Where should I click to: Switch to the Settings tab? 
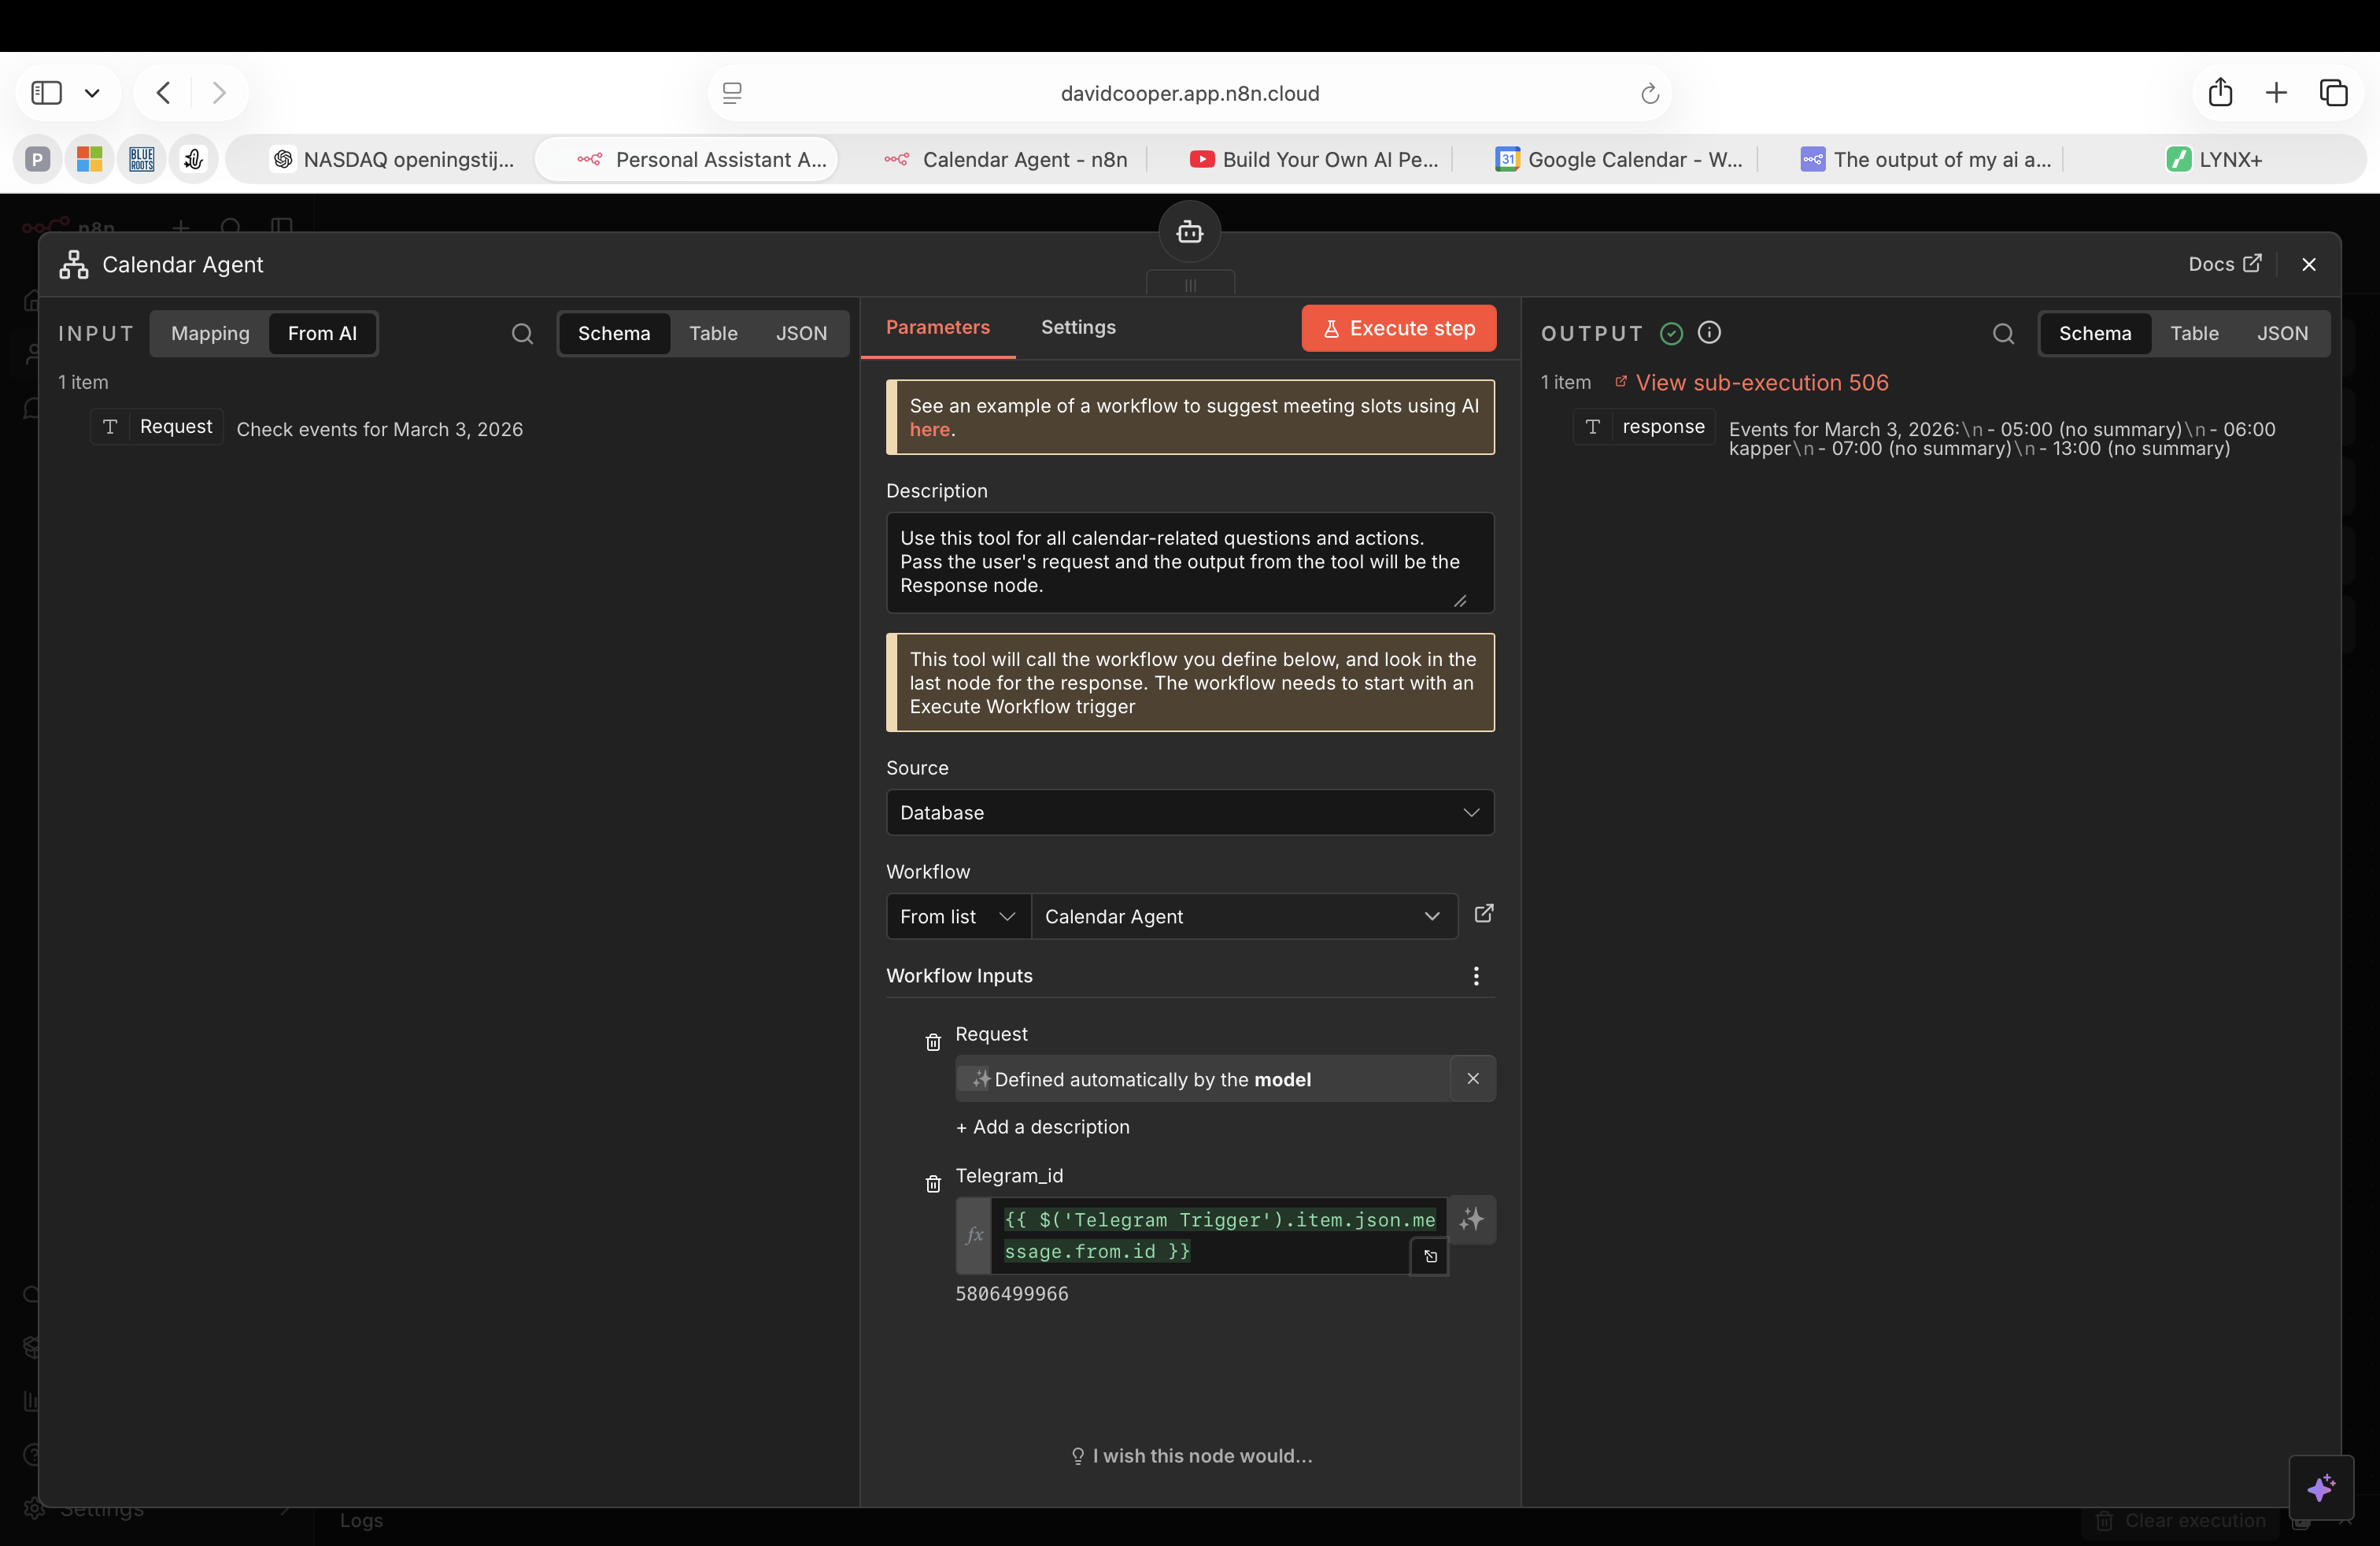coord(1077,327)
